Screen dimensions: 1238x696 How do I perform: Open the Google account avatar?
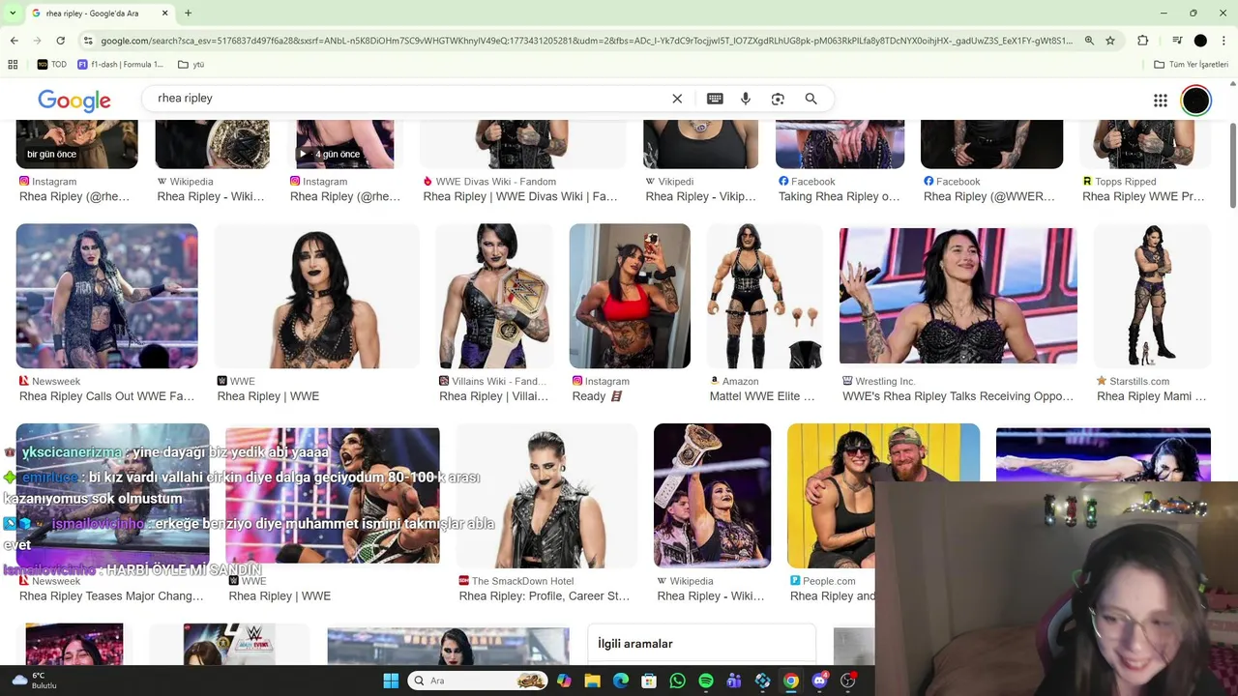1195,101
